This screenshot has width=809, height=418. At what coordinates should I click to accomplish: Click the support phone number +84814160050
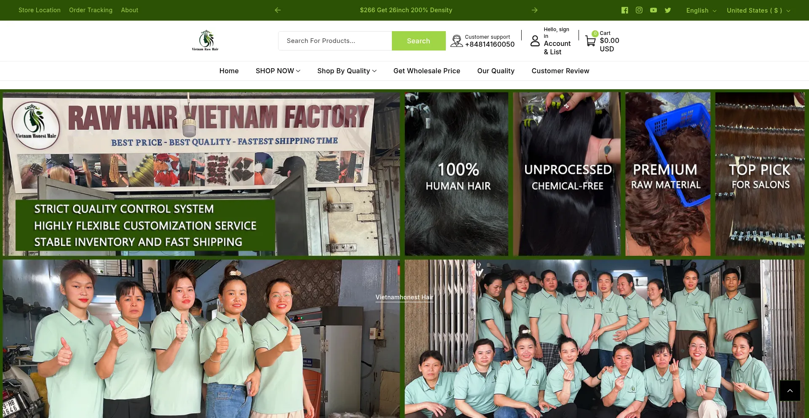point(490,44)
